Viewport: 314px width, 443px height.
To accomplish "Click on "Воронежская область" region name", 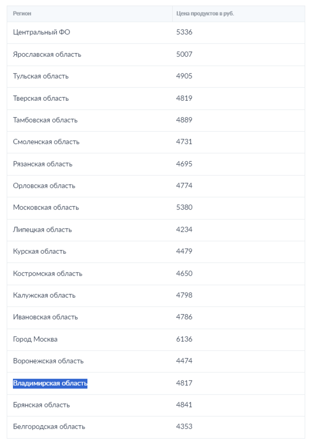I will (x=48, y=361).
